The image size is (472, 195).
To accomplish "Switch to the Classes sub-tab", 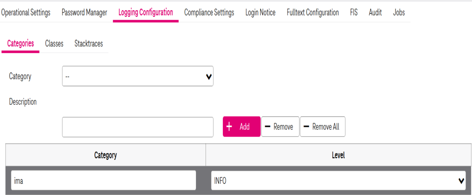I will click(x=54, y=44).
